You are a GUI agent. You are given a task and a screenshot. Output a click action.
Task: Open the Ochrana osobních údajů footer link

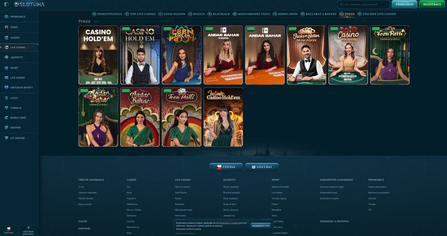pyautogui.click(x=332, y=187)
